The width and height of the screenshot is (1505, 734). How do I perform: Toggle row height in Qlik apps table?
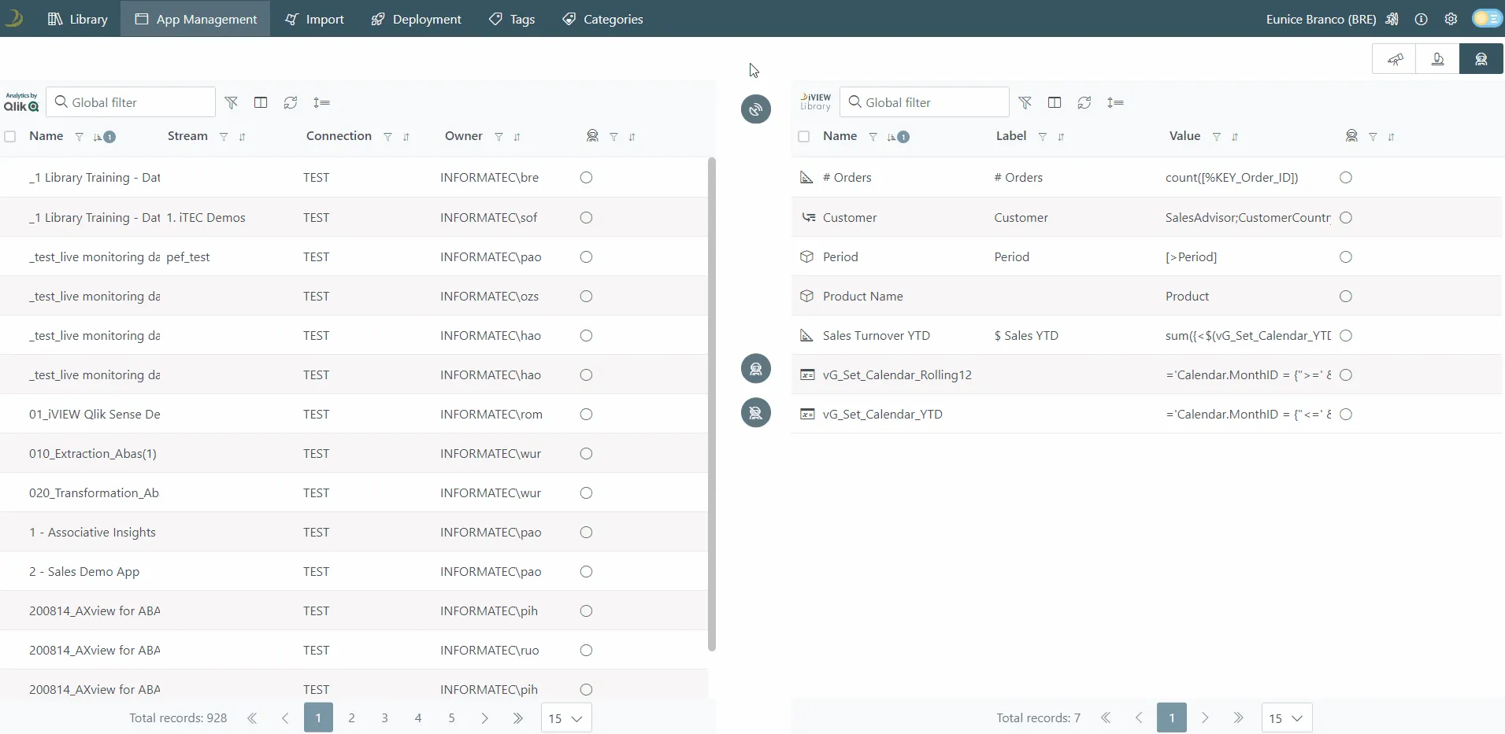[321, 102]
